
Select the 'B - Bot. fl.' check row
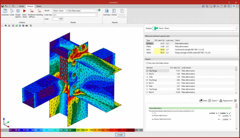click(190, 83)
